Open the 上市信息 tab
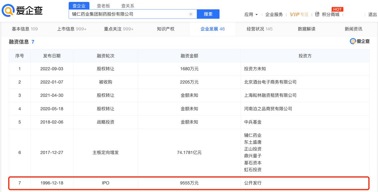This screenshot has width=378, height=192. click(x=72, y=29)
